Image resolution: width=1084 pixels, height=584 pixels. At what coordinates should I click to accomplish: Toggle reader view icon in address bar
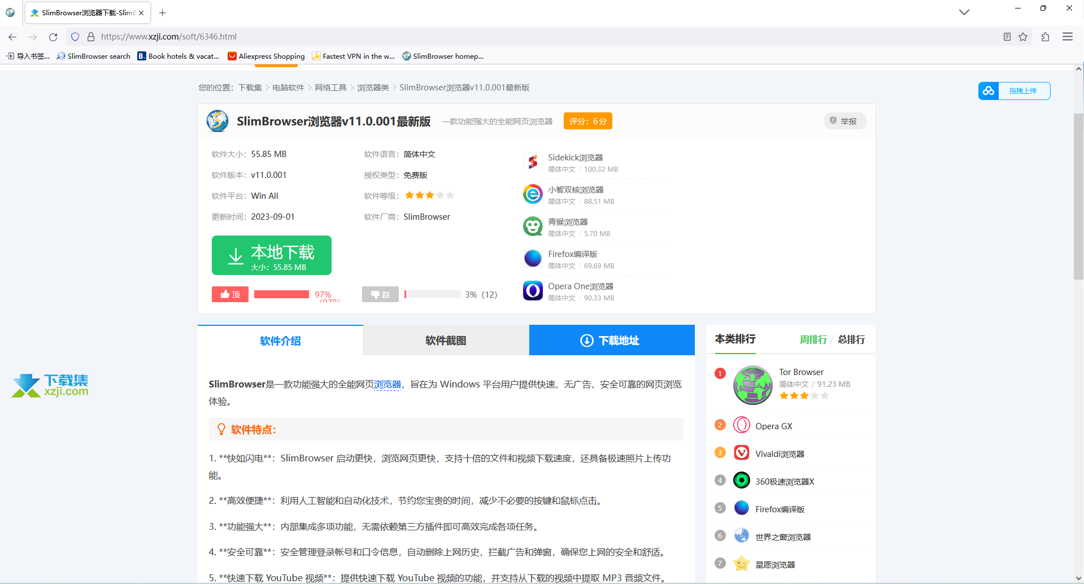[x=1007, y=37]
